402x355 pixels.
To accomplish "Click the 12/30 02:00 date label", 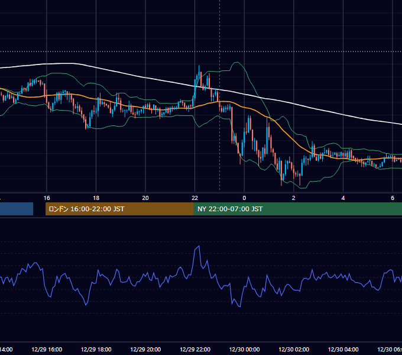I will pyautogui.click(x=294, y=349).
